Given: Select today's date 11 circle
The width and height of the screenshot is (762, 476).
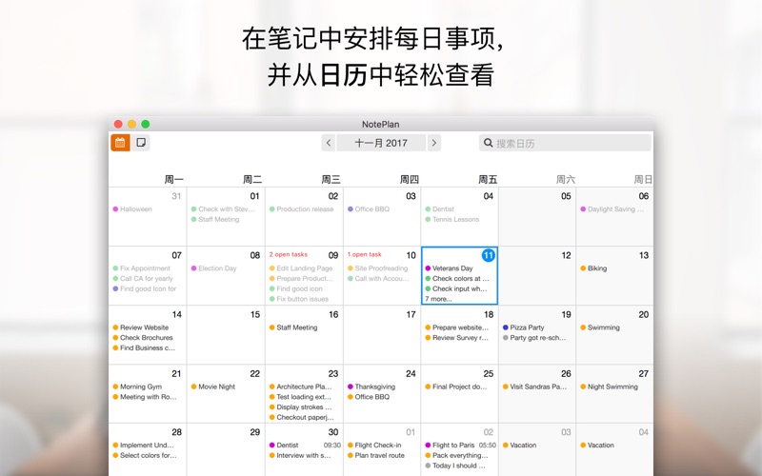Looking at the screenshot, I should click(488, 255).
